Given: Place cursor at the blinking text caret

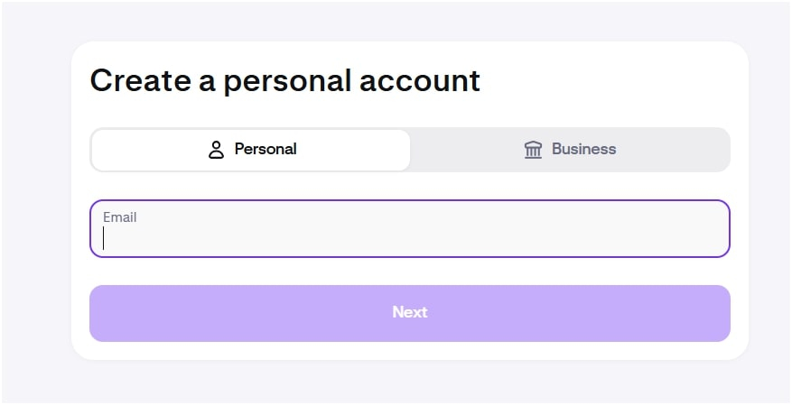Looking at the screenshot, I should click(104, 238).
